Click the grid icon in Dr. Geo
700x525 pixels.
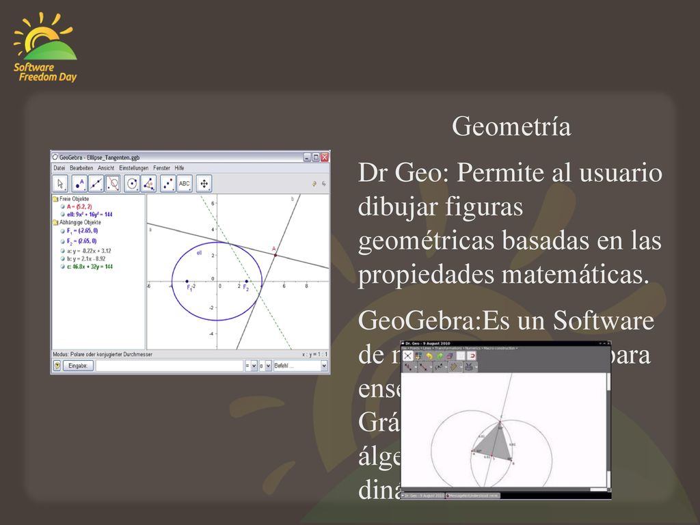[x=461, y=355]
